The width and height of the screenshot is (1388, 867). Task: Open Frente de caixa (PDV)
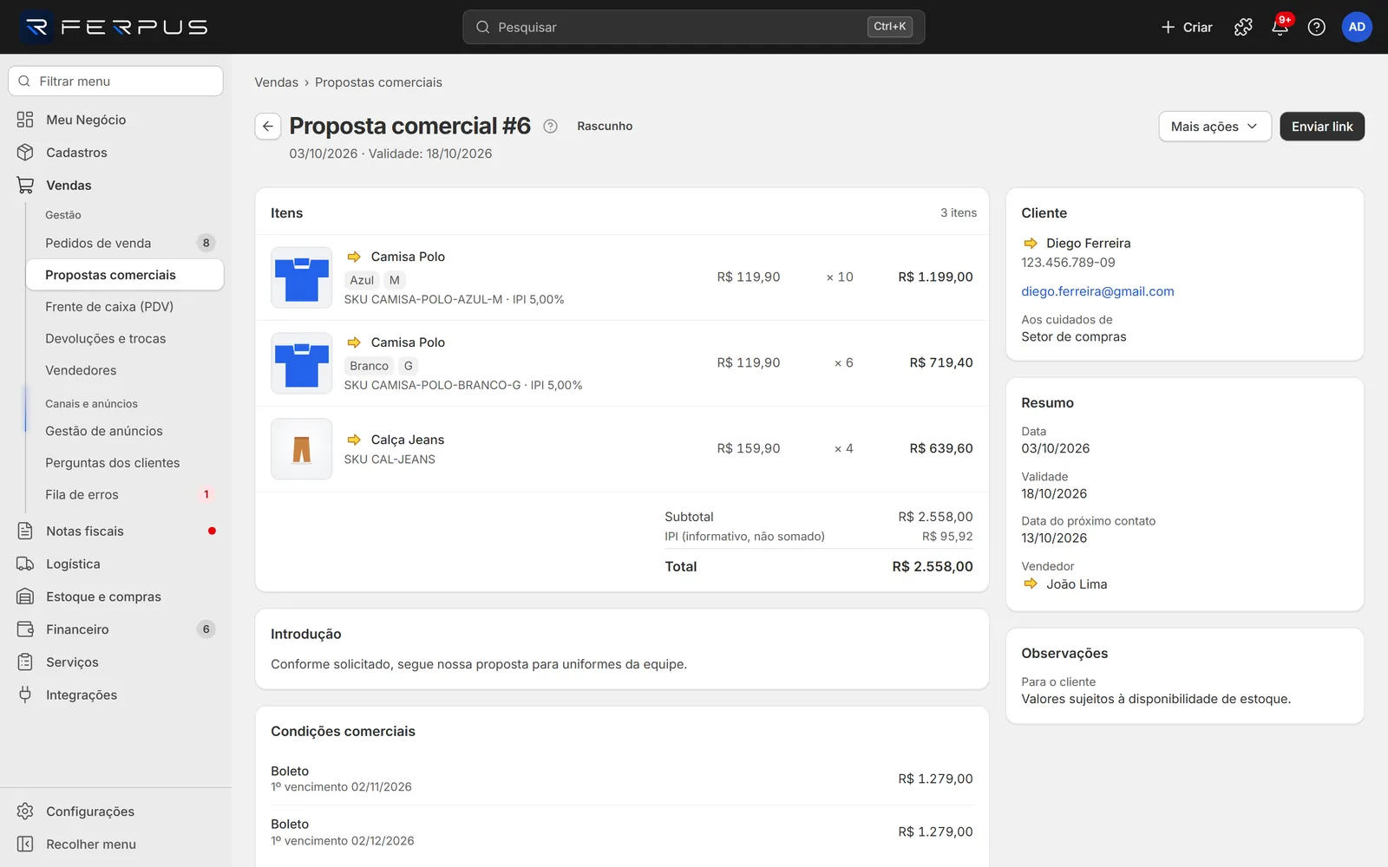pos(125,307)
